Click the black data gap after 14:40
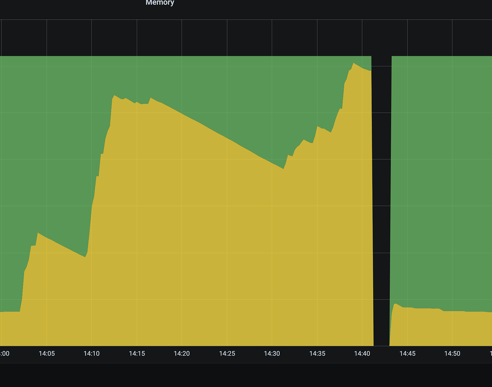 pyautogui.click(x=382, y=201)
